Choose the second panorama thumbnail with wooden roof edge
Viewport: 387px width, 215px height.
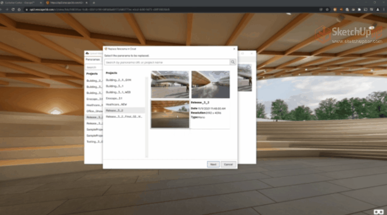click(211, 85)
